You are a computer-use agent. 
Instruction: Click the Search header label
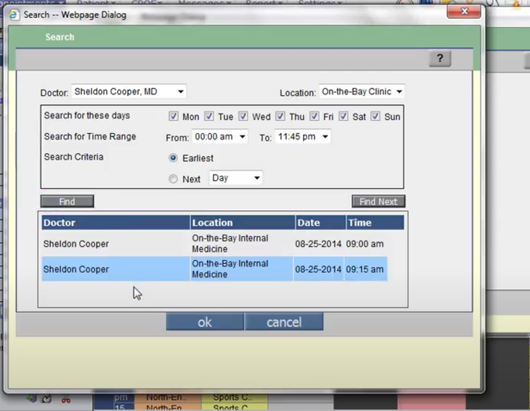[60, 37]
